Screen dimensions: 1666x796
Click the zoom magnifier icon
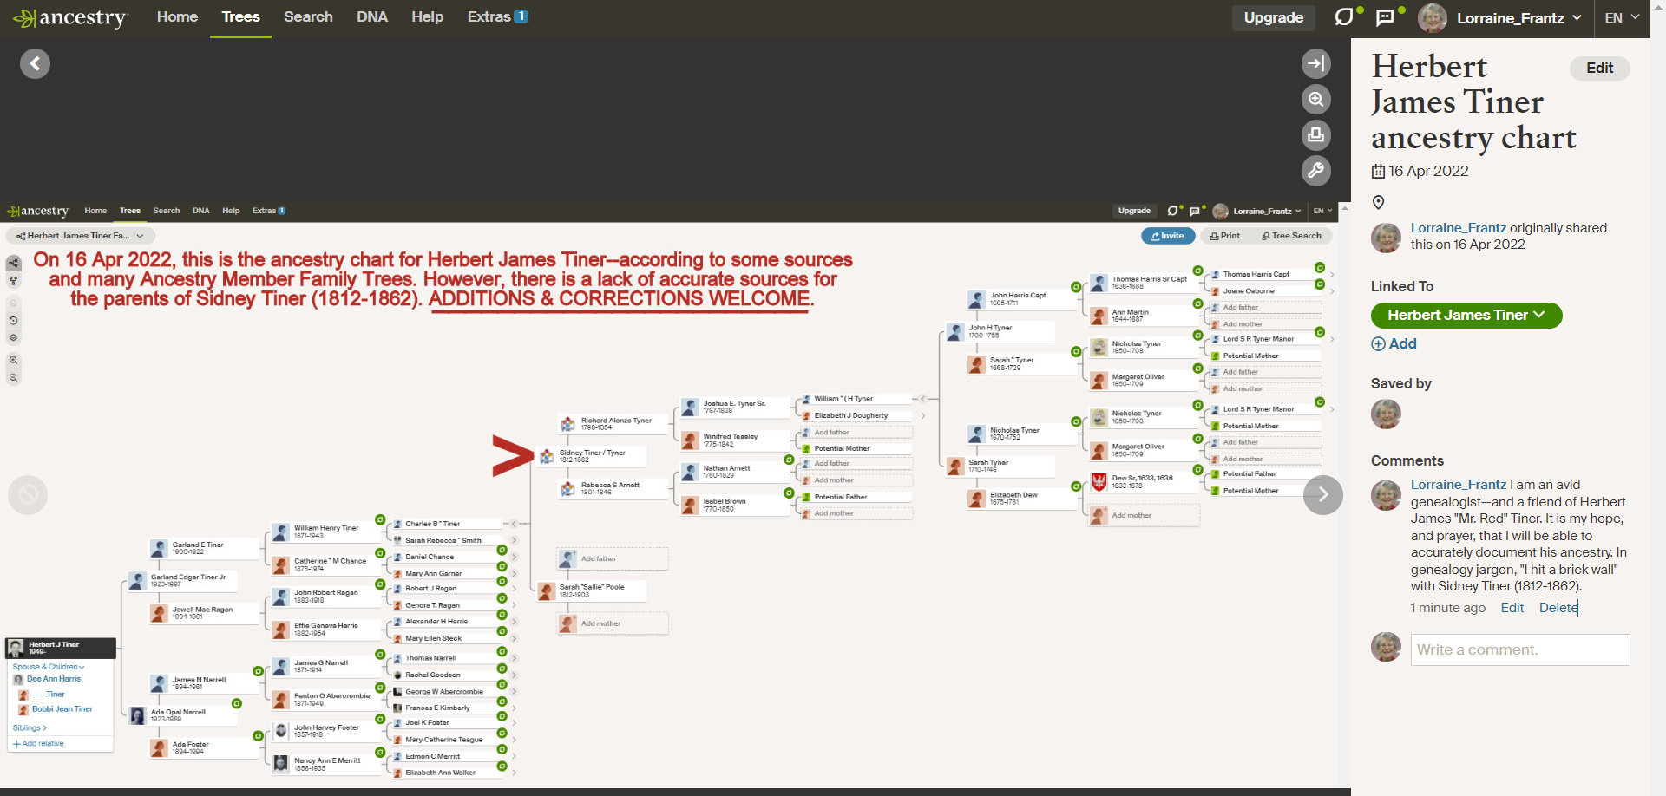pyautogui.click(x=1315, y=99)
